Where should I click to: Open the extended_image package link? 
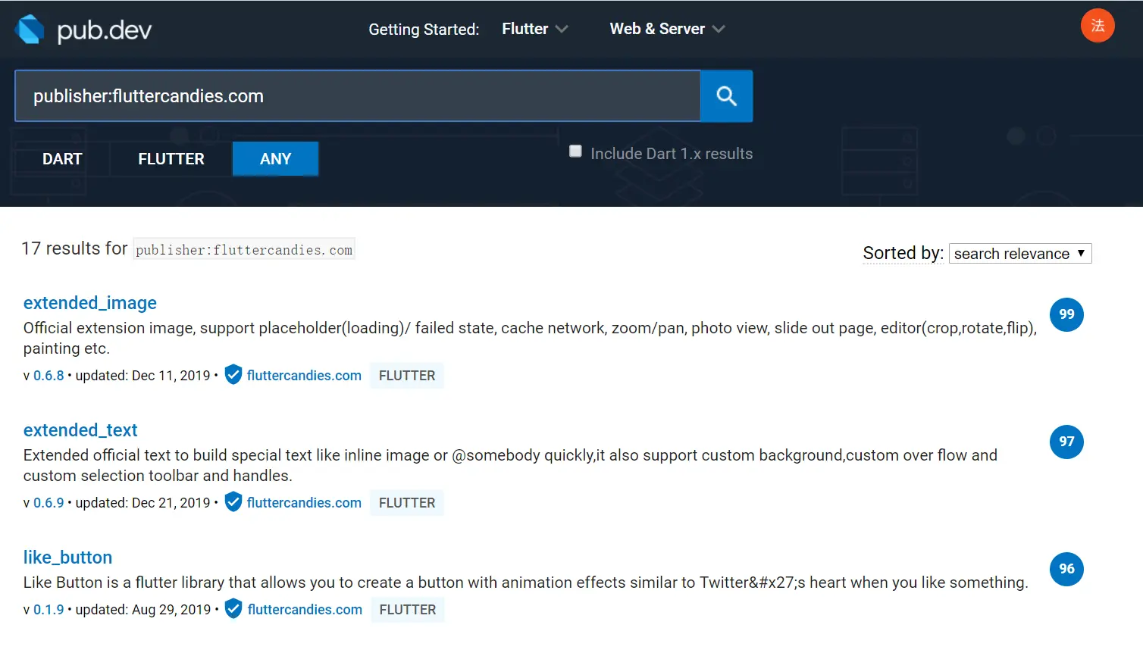(90, 303)
